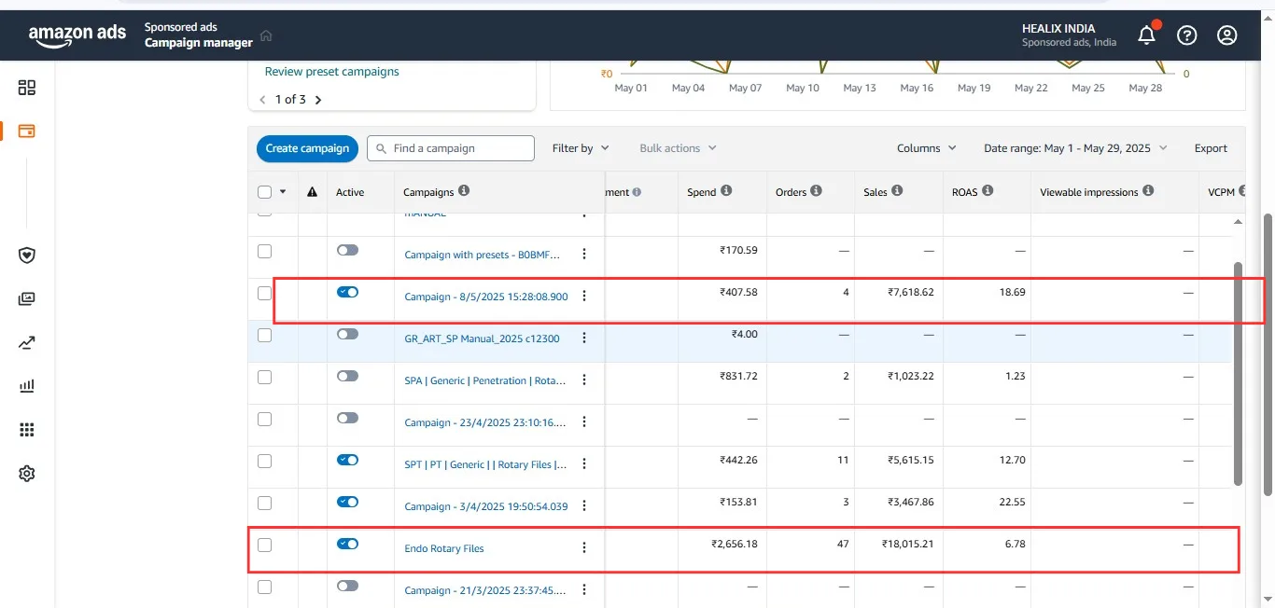
Task: Click the info icon next to Viewable impressions
Action: 1148,191
